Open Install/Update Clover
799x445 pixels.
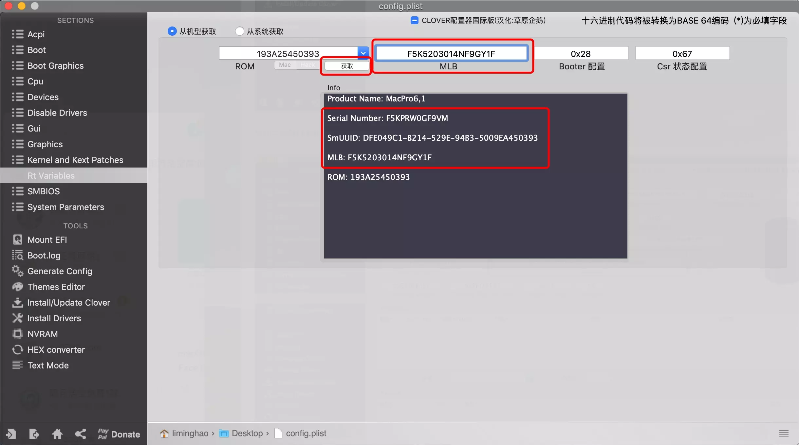click(68, 303)
